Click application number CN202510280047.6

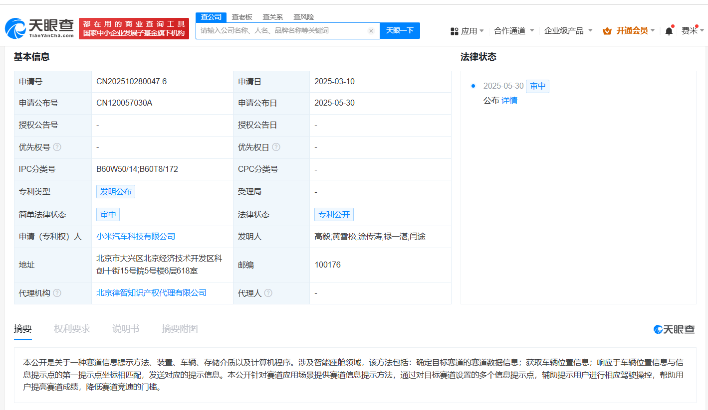[x=132, y=81]
